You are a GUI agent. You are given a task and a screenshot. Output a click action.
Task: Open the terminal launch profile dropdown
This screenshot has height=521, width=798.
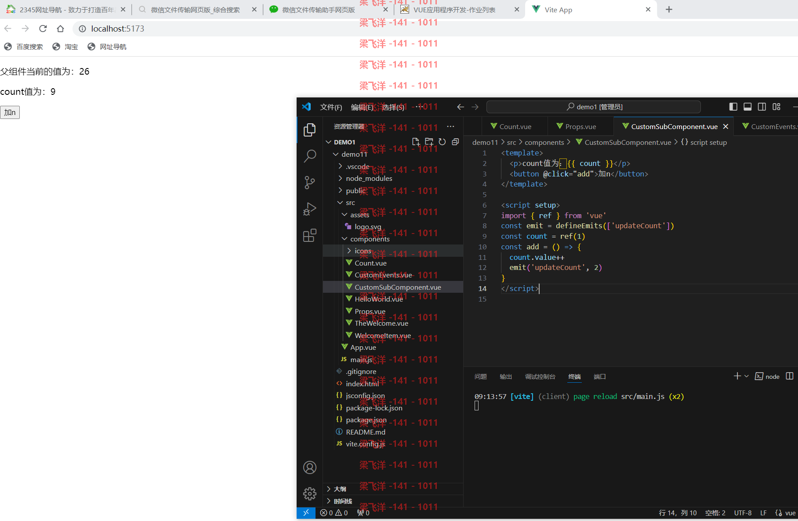click(747, 376)
